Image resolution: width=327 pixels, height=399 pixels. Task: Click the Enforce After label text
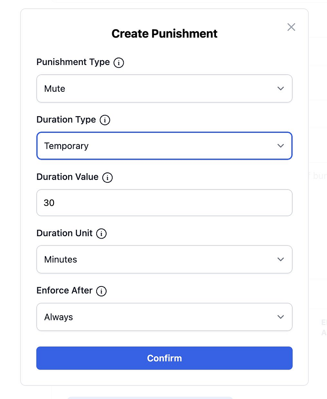65,291
